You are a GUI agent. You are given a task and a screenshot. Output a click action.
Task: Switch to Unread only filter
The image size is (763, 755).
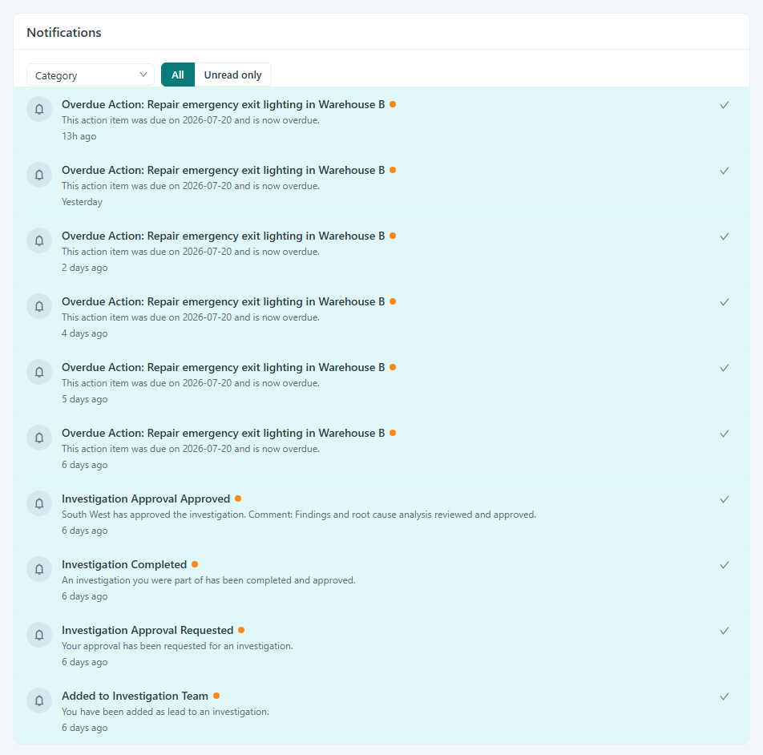(232, 75)
